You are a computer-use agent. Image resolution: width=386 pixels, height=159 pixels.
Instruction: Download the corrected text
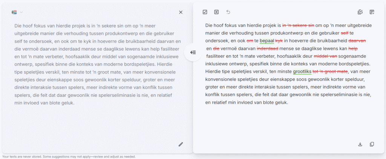click(360, 144)
